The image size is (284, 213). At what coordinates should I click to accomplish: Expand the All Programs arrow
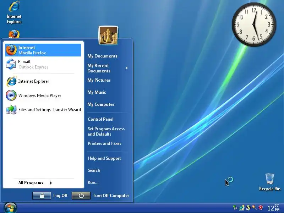pos(51,183)
